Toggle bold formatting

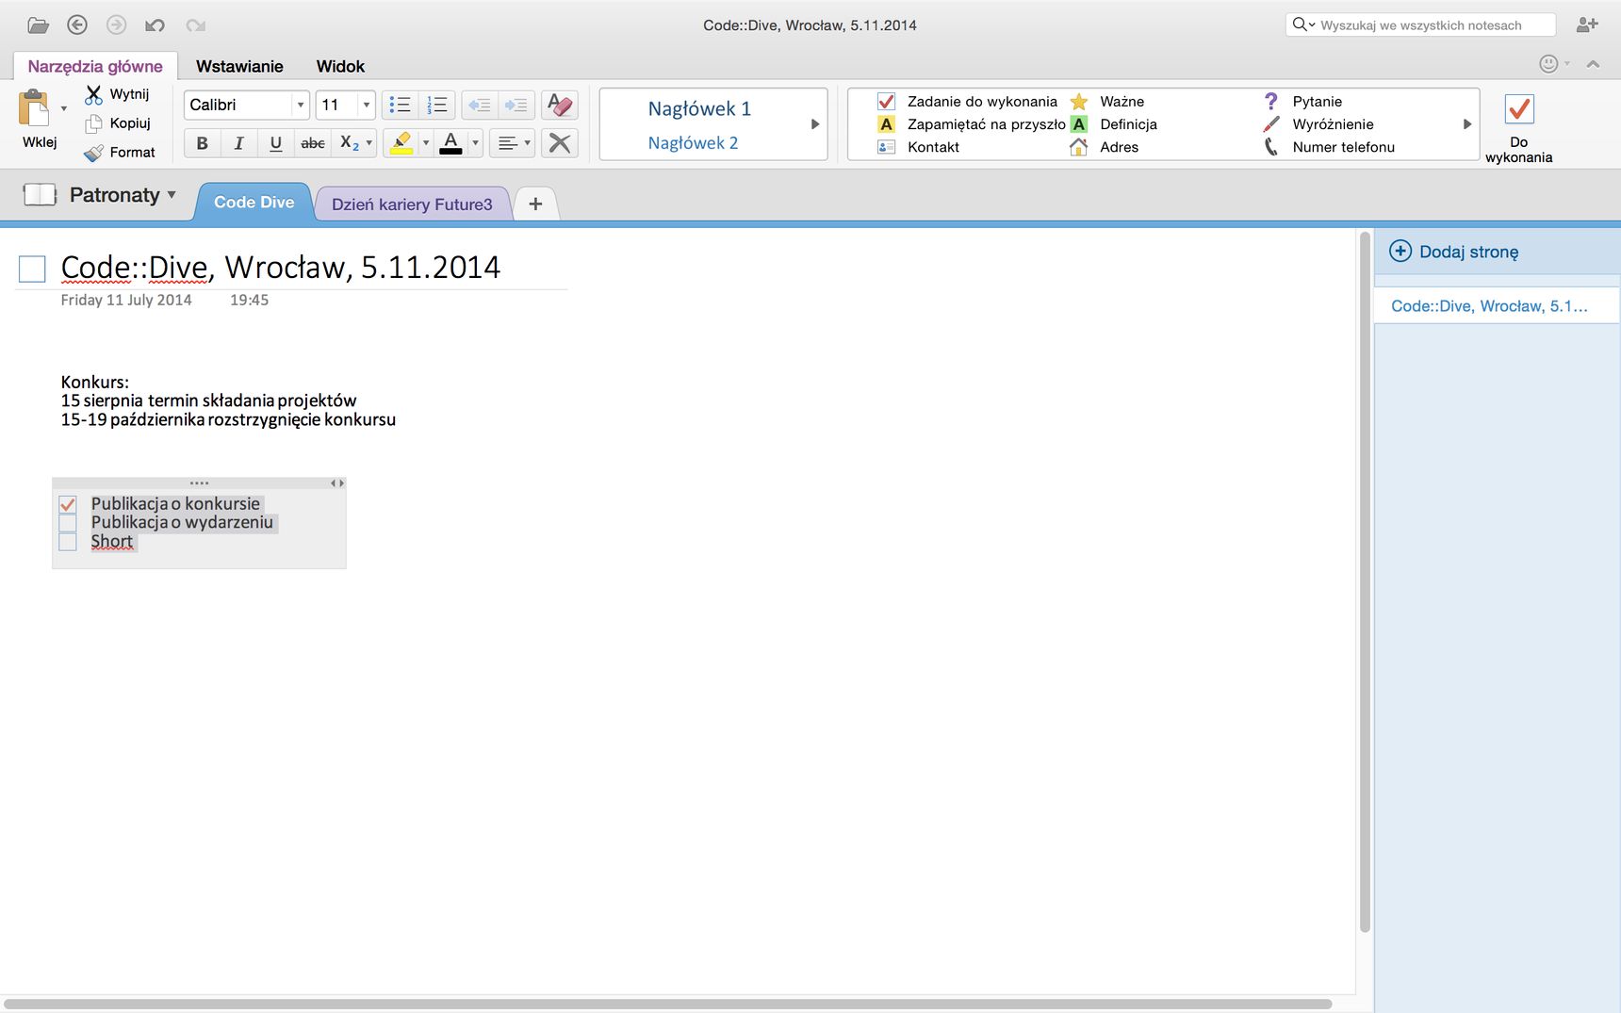pos(202,143)
